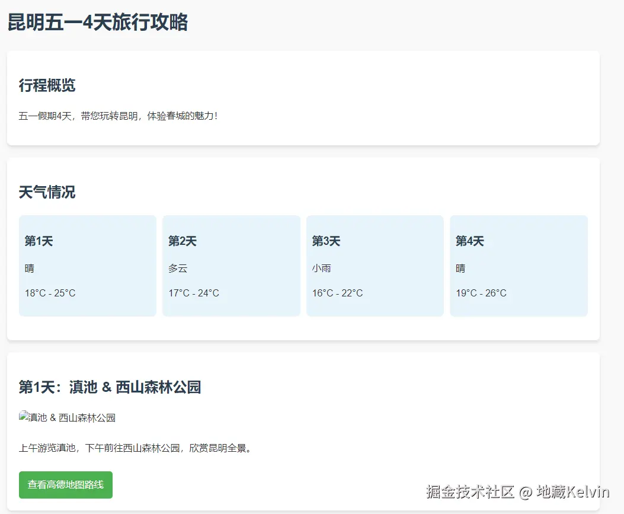Viewport: 624px width, 514px height.
Task: Click the 小雨 weather condition
Action: [x=322, y=269]
